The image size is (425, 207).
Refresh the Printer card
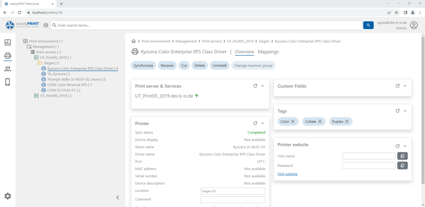pos(255,123)
